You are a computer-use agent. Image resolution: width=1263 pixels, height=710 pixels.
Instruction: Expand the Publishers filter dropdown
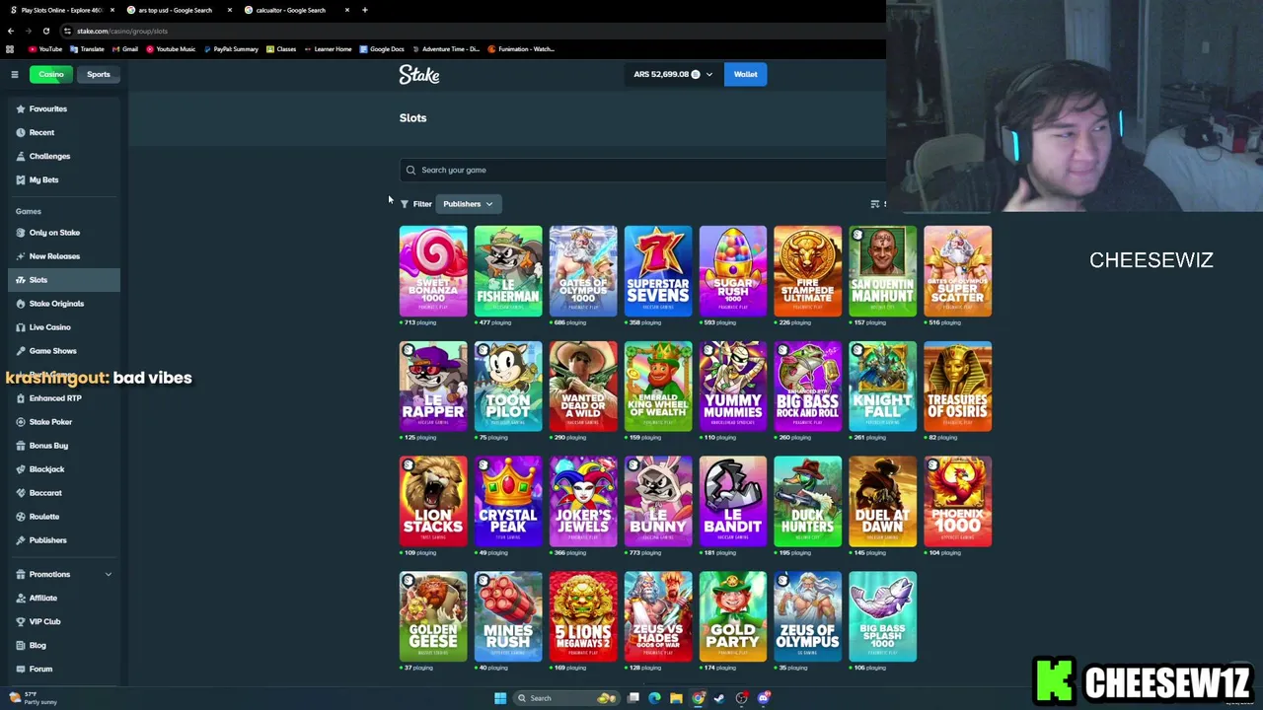click(x=468, y=204)
